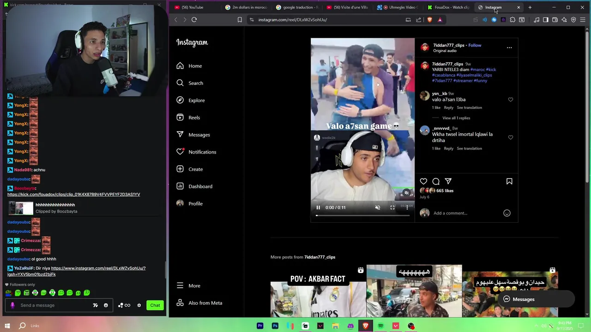Go to Reels in the sidebar
Viewport: 591px width, 332px height.
[x=188, y=118]
